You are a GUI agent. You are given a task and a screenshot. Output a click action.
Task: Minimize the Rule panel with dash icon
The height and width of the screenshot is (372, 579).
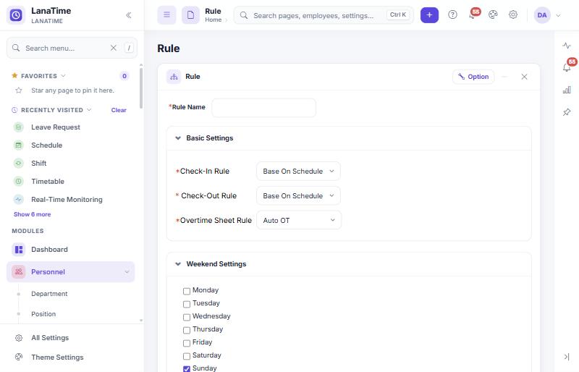point(504,77)
